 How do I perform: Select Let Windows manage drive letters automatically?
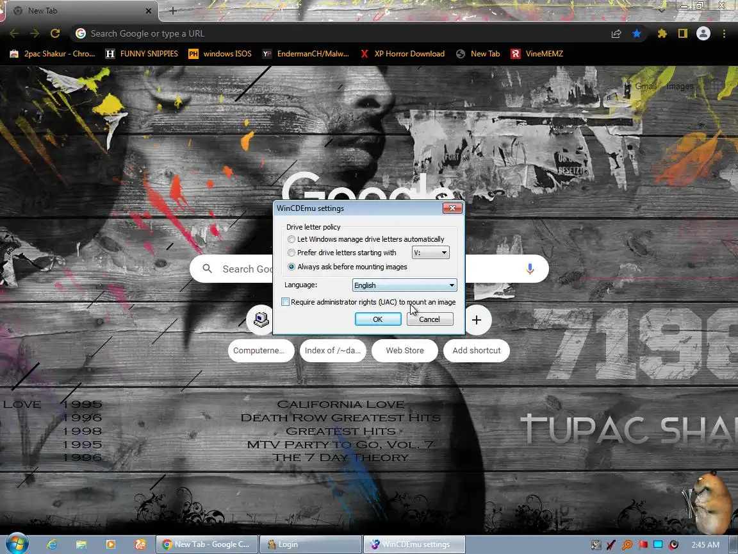(291, 239)
